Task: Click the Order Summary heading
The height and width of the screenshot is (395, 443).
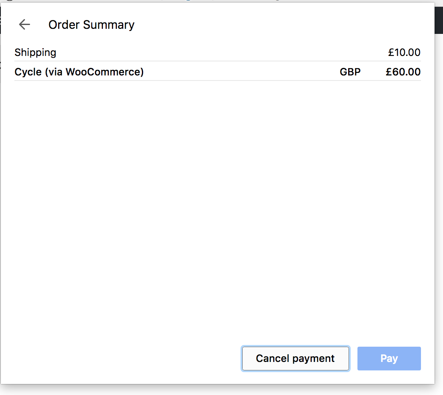Action: pyautogui.click(x=91, y=25)
